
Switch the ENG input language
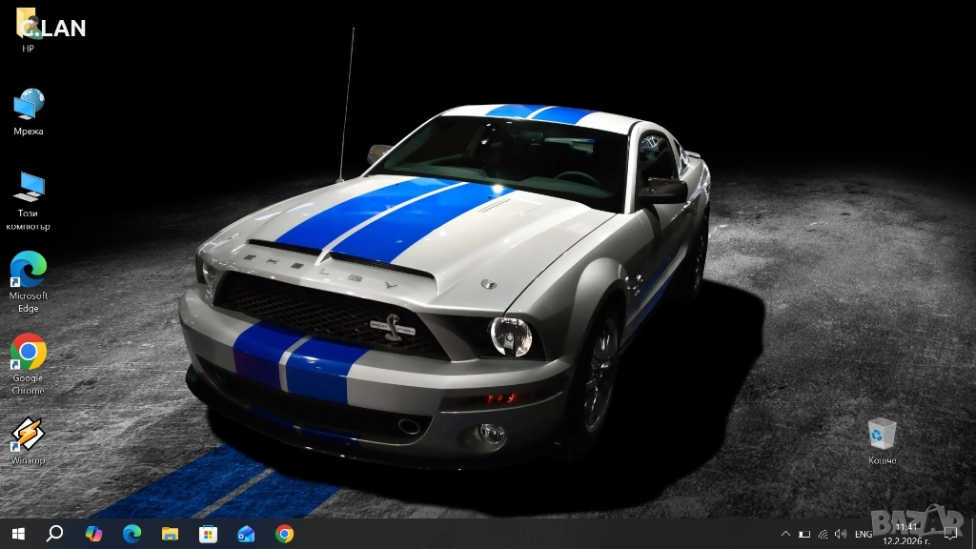[864, 534]
